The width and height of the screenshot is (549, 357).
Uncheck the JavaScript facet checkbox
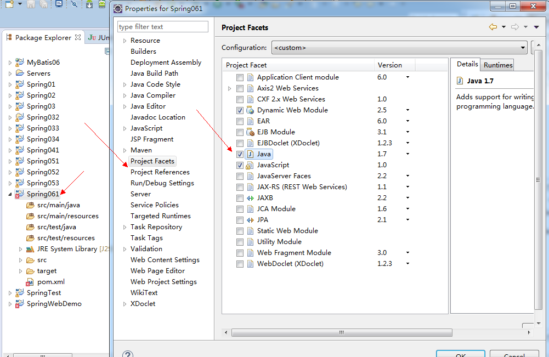(x=240, y=165)
